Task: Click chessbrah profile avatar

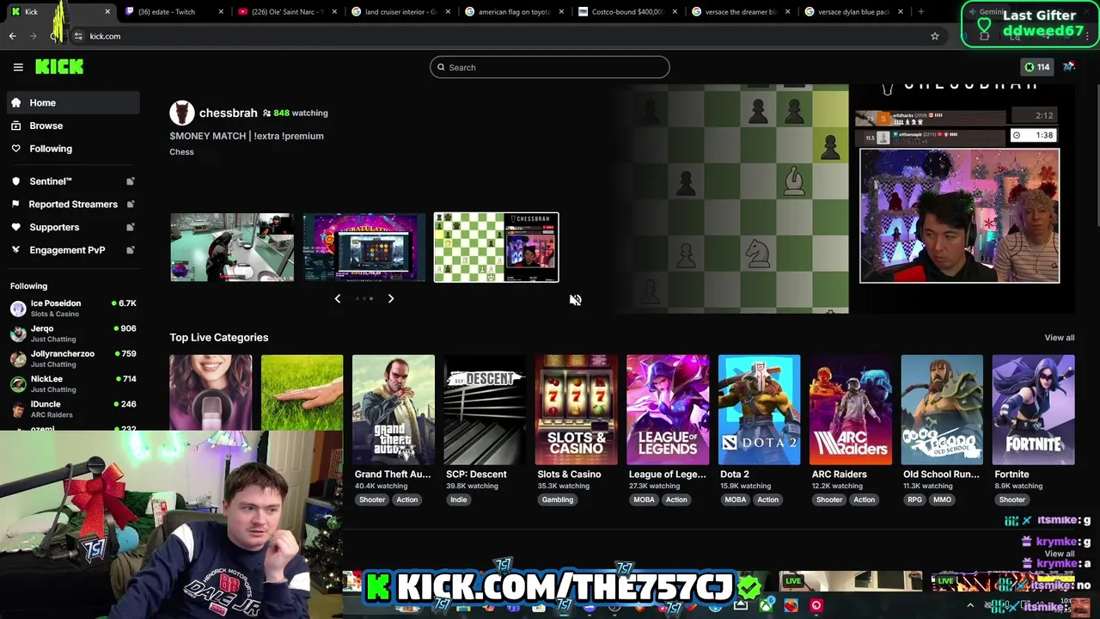Action: 182,113
